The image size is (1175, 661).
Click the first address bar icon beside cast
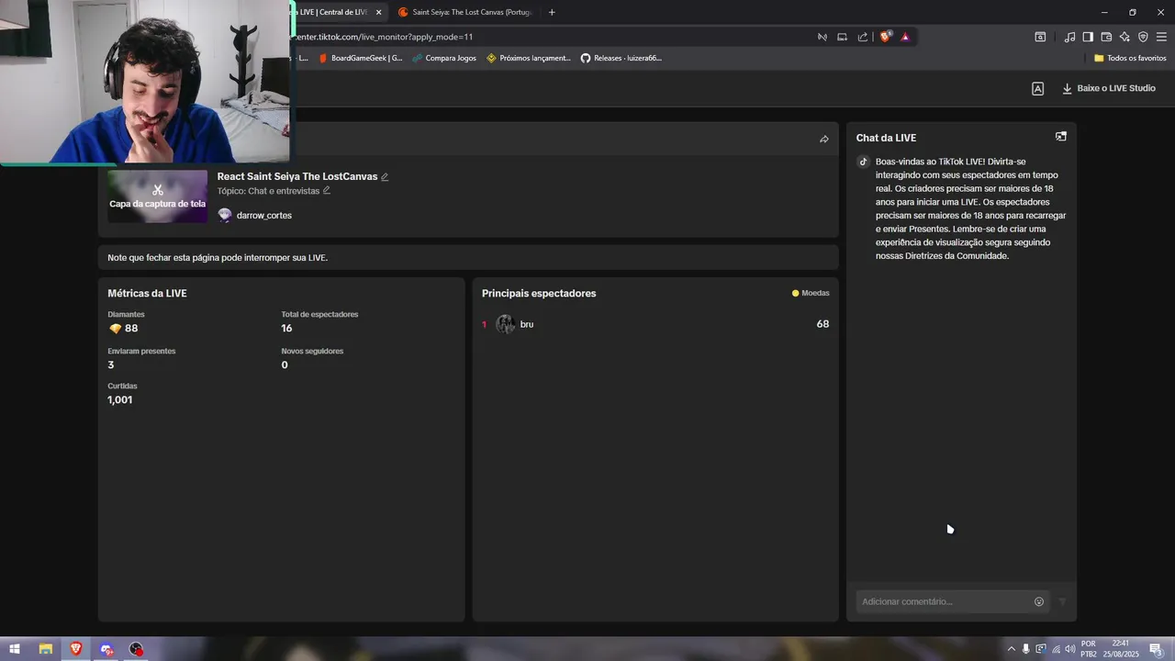point(822,37)
